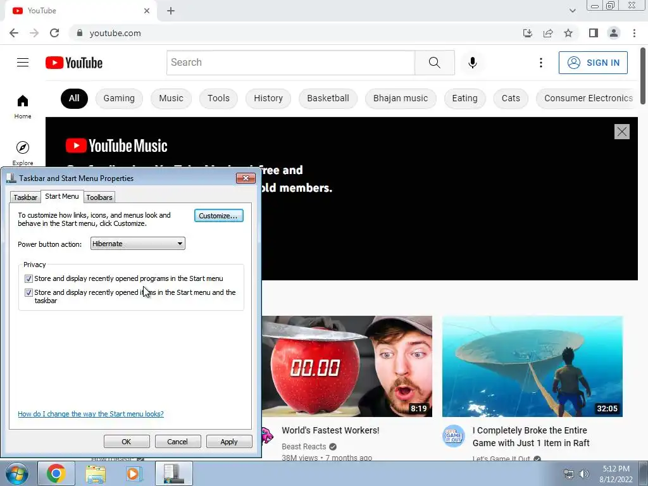
Task: Open YouTube settings three-dot menu
Action: [541, 63]
